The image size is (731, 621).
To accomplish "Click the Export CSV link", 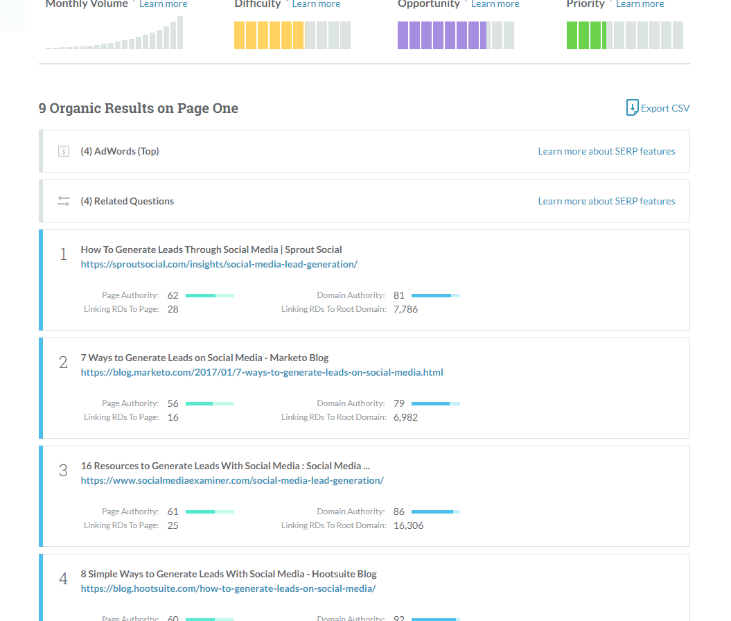I will 664,108.
